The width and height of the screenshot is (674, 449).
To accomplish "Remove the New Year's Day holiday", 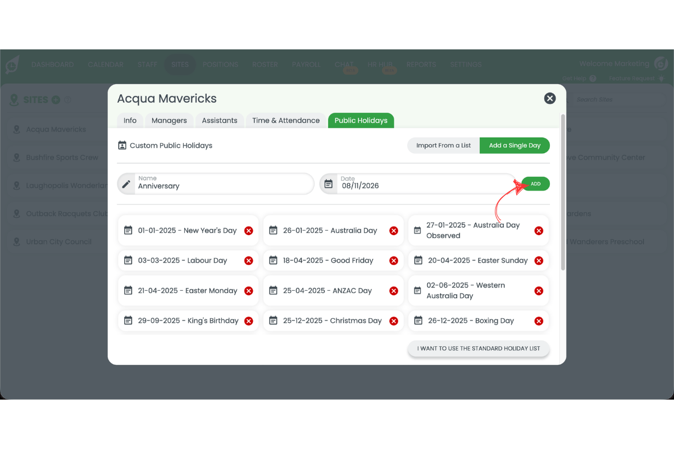I will (x=248, y=231).
